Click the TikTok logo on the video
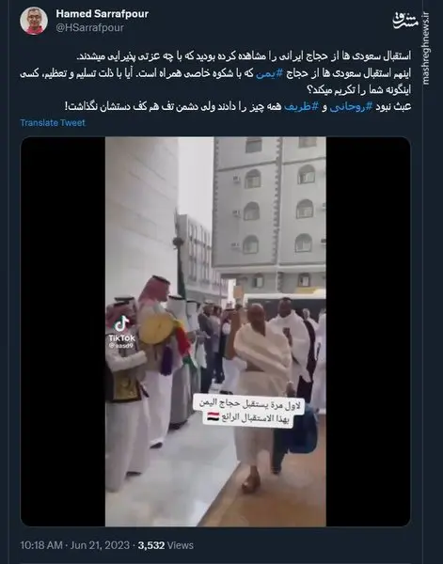443x564 pixels. pyautogui.click(x=121, y=323)
